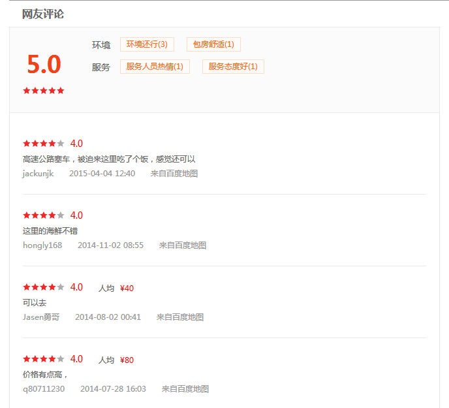Click timestamp 2014-08-02 00:41
Image resolution: width=449 pixels, height=408 pixels.
point(108,317)
